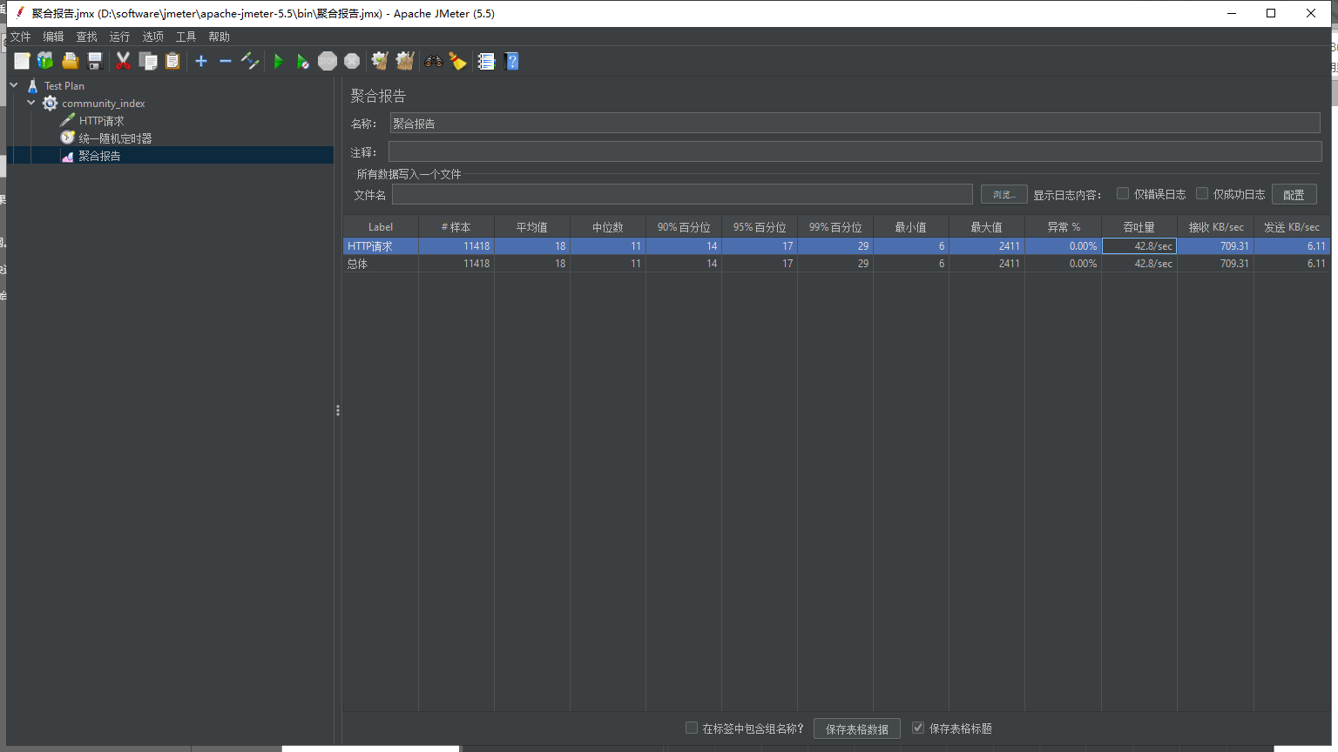This screenshot has height=752, width=1338.
Task: Click the 99% 百分位 column header
Action: tap(835, 226)
